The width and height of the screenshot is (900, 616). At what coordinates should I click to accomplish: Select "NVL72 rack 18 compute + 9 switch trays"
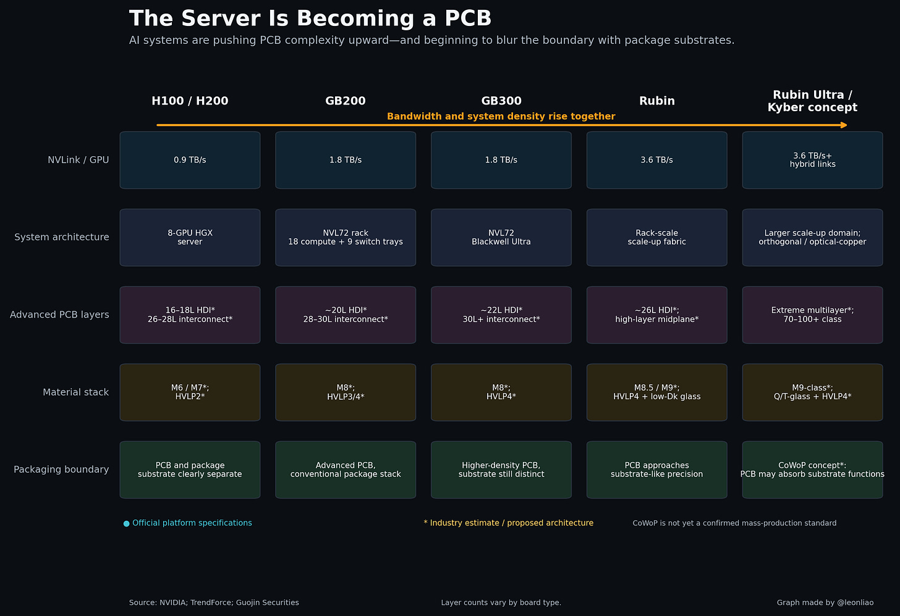(x=346, y=237)
